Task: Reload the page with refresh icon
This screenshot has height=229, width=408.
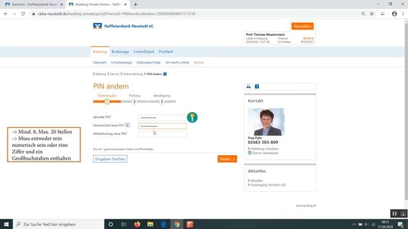Action: point(23,14)
